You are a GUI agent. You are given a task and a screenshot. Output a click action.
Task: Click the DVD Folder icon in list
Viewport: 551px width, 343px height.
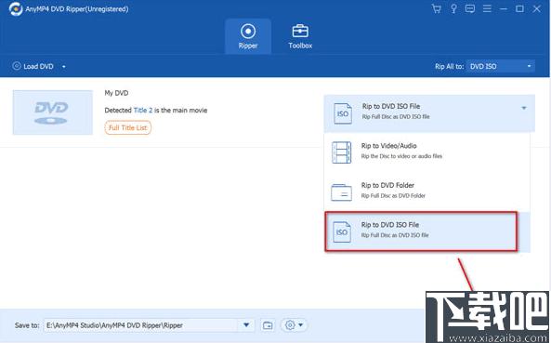pos(341,192)
